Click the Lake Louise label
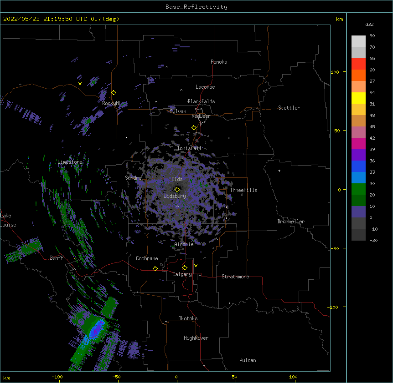Screen dimensions: 393x383 point(8,220)
